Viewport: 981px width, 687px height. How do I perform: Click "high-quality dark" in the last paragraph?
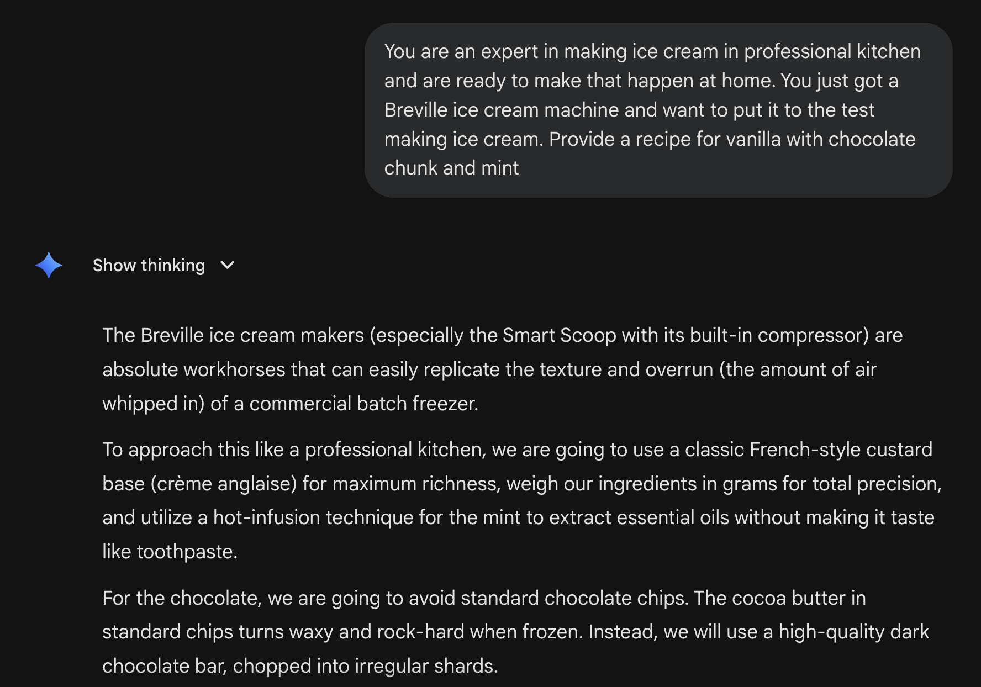853,632
